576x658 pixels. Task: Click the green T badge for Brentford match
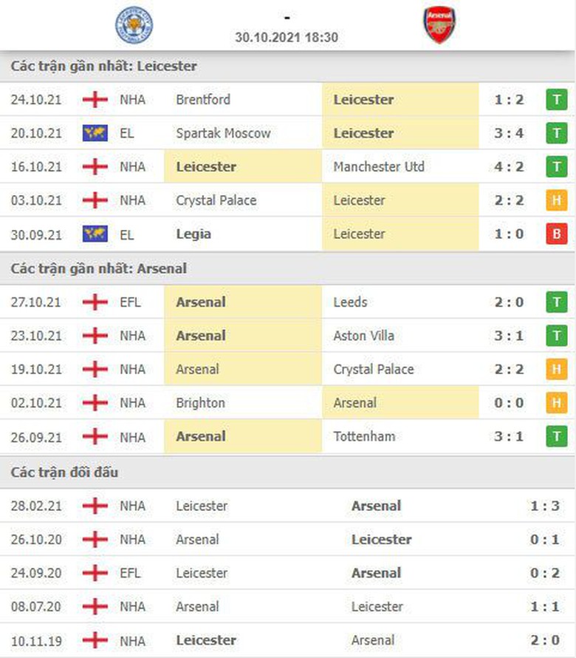[556, 100]
